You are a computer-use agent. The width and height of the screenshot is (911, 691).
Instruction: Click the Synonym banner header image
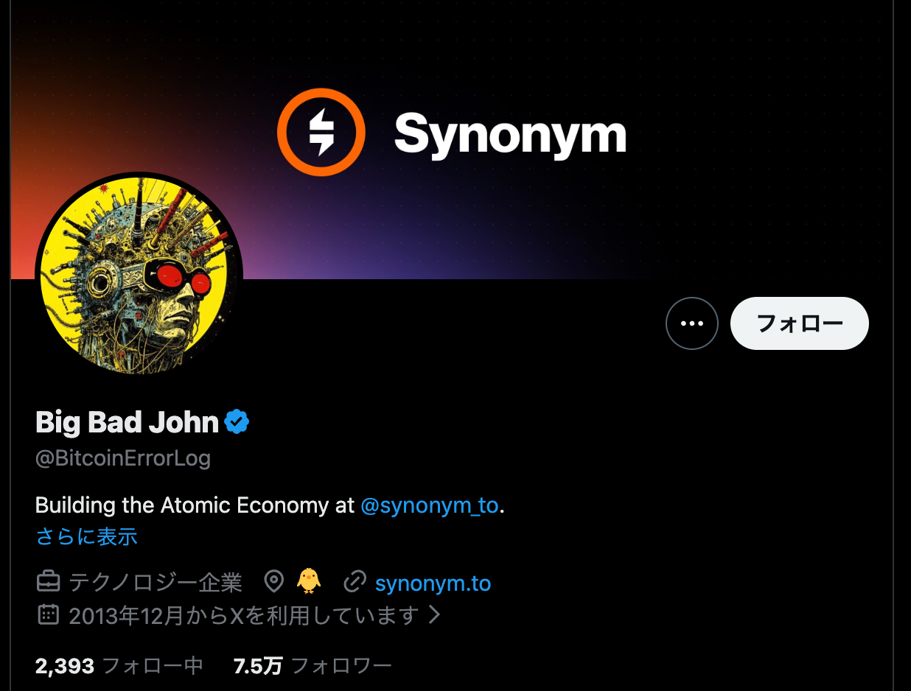coord(452,140)
